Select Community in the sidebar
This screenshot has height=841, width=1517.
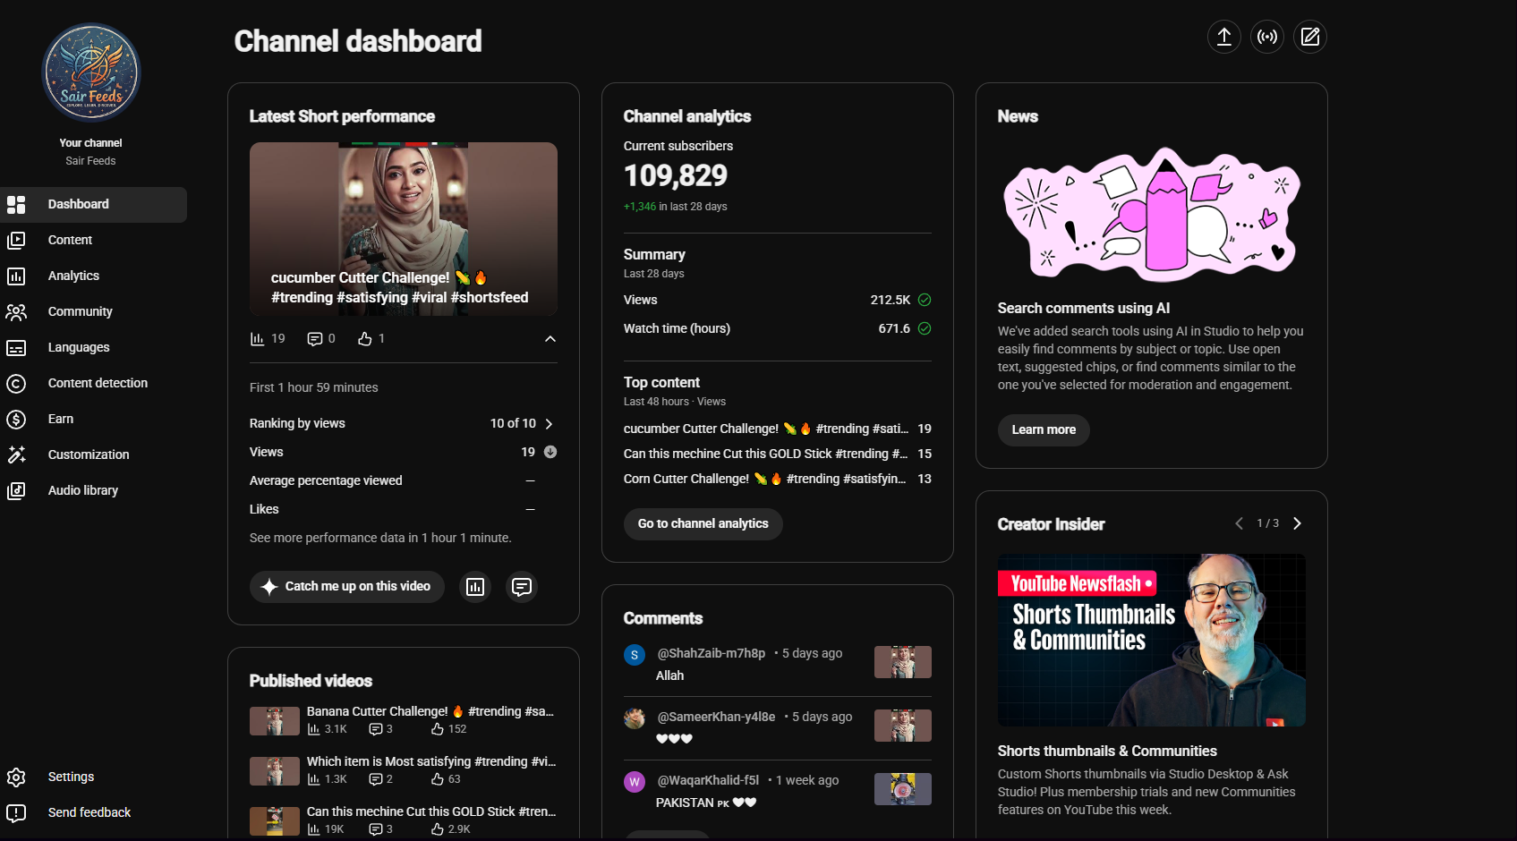[x=93, y=311]
